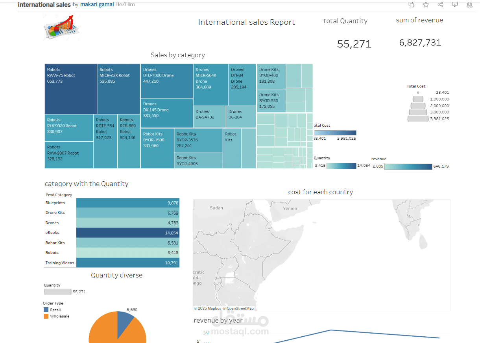Open the Mapbox attribution link
The width and height of the screenshot is (480, 343).
[x=207, y=308]
